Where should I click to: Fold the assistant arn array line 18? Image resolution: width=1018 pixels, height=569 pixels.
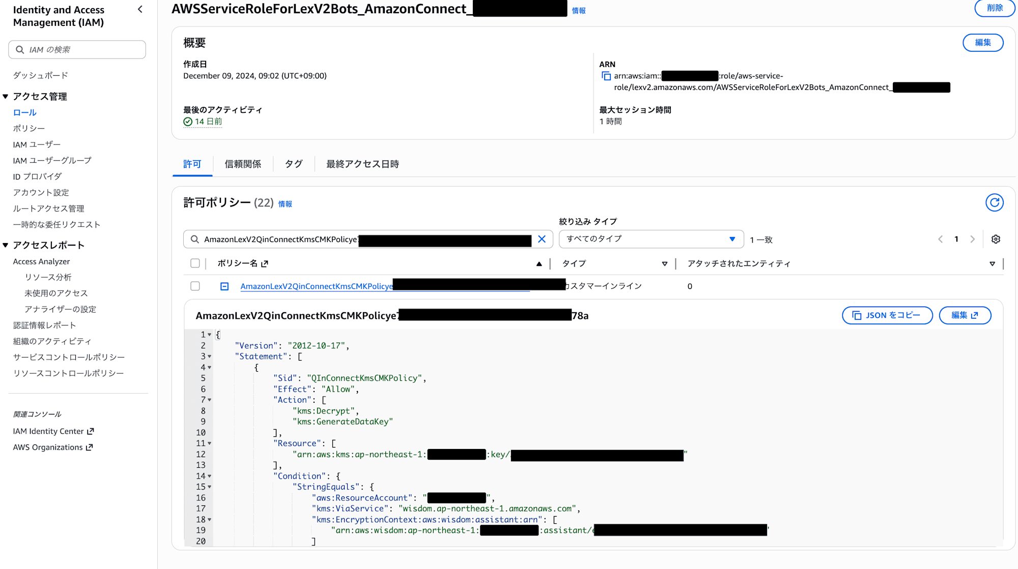click(209, 520)
